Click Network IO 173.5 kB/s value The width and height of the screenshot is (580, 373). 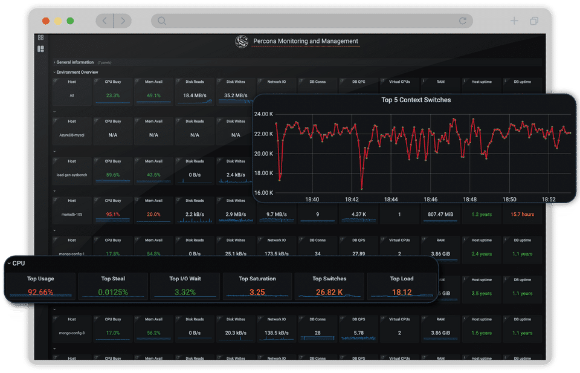click(x=276, y=254)
